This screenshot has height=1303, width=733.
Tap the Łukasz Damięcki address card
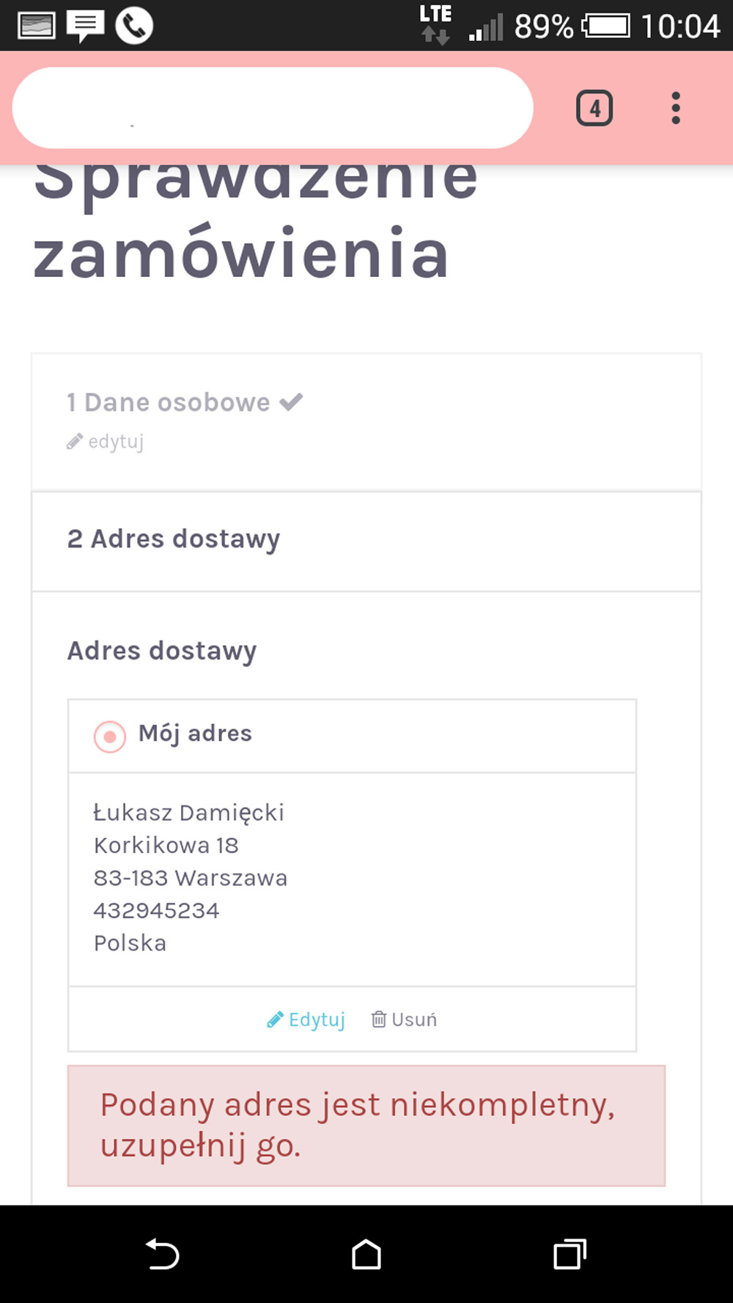[x=352, y=878]
